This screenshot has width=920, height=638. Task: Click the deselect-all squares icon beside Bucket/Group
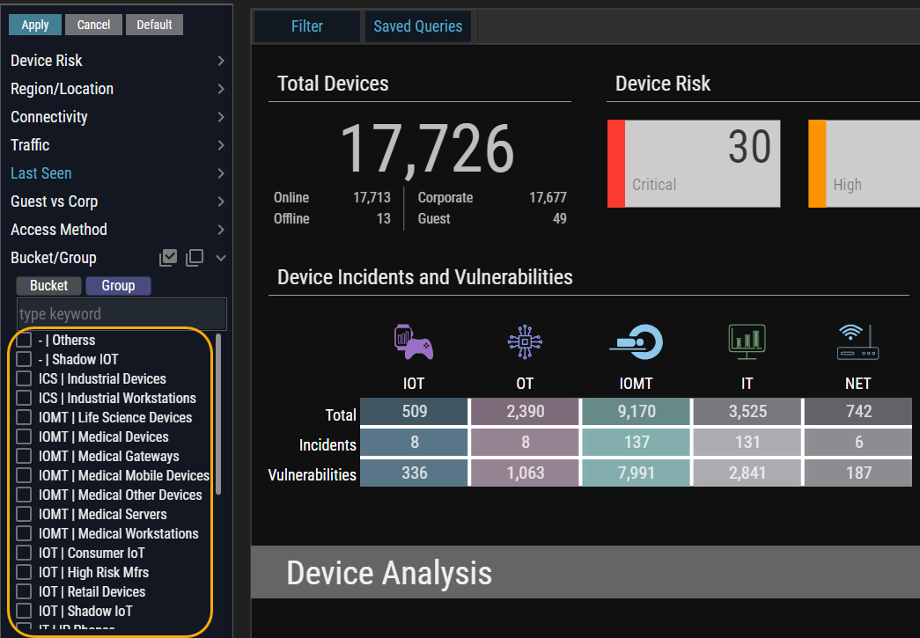tap(195, 258)
